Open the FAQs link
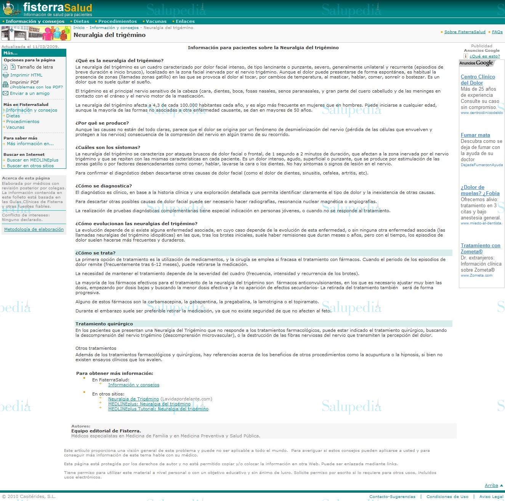The height and width of the screenshot is (501, 505). [497, 32]
